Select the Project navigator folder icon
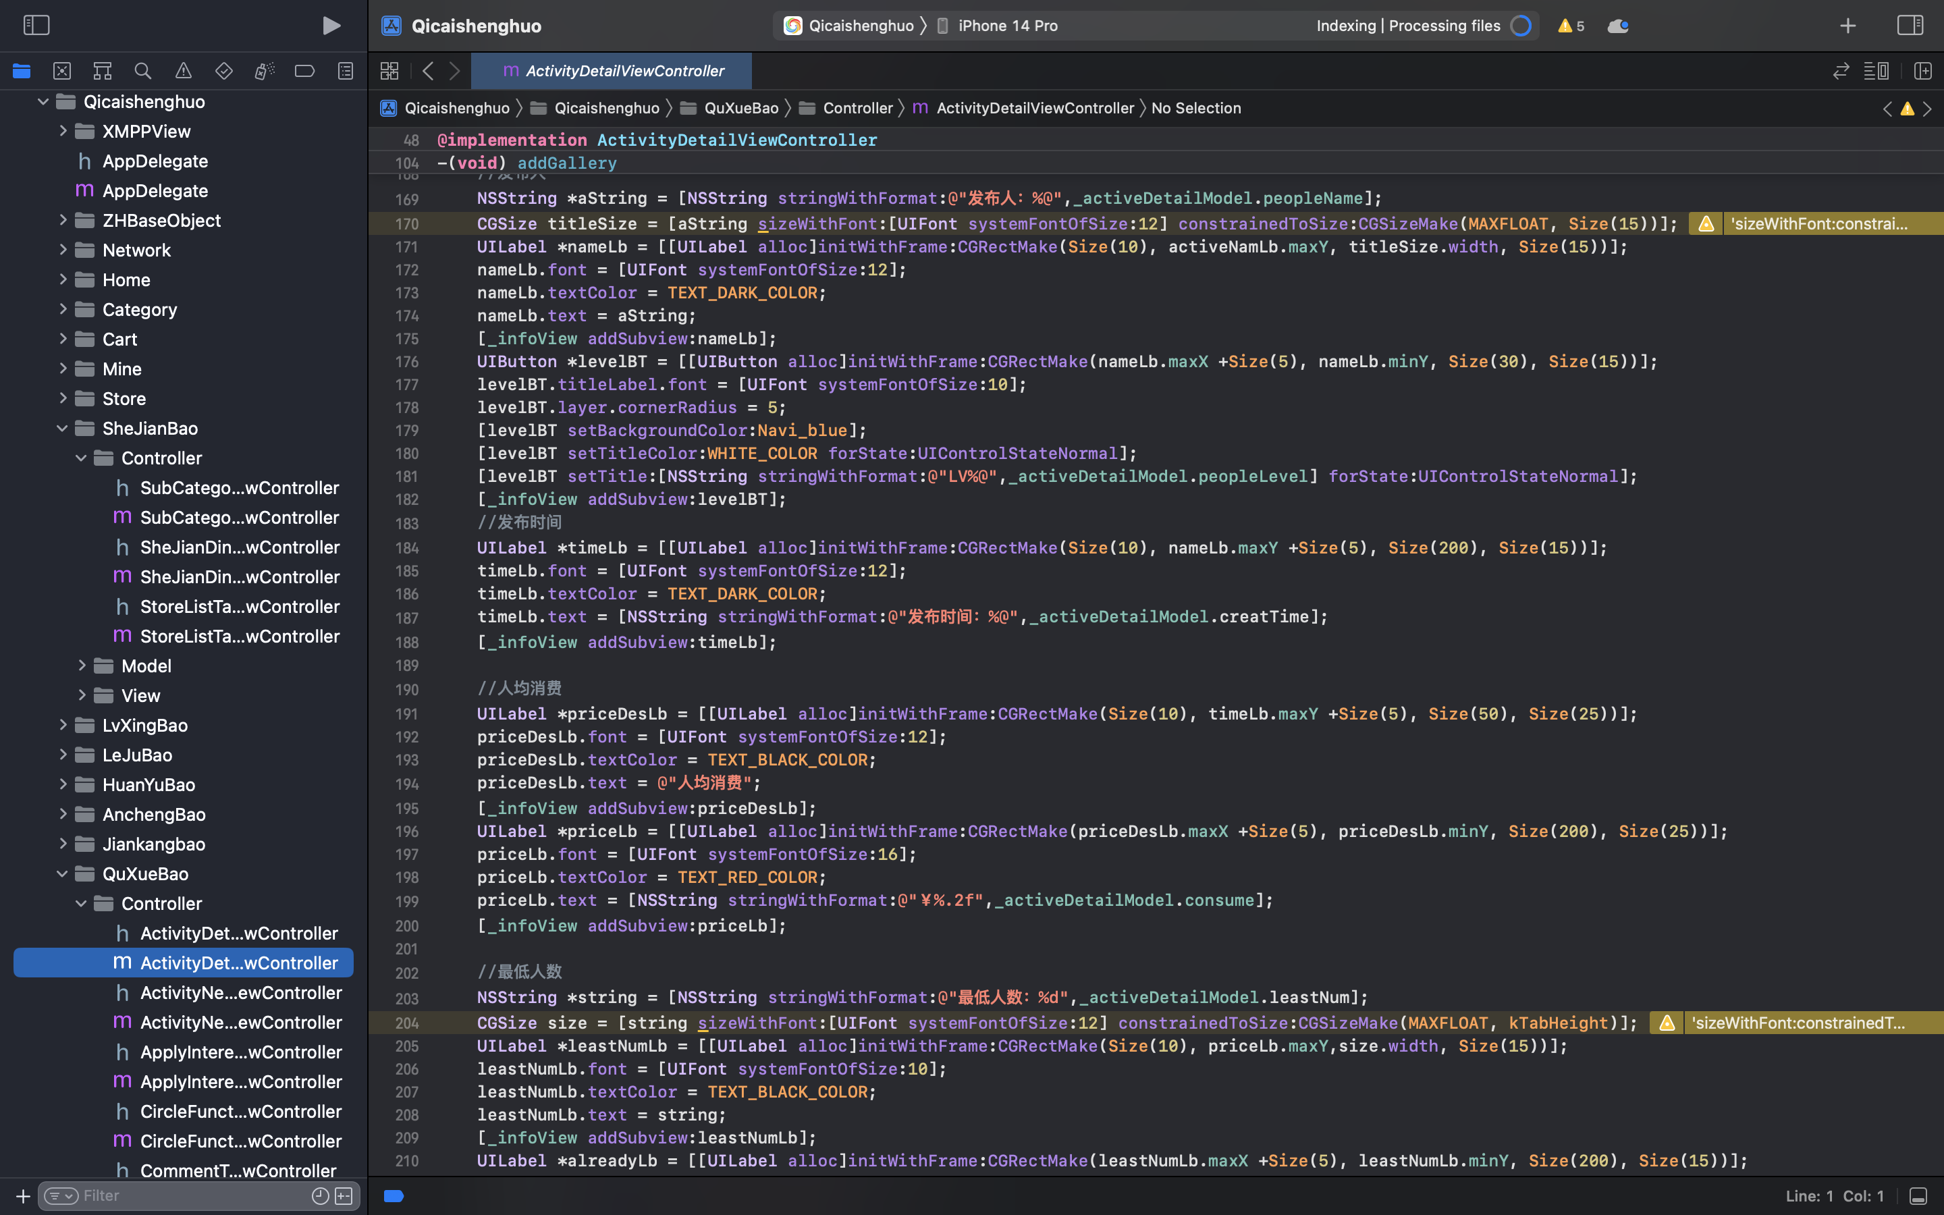 pos(22,71)
